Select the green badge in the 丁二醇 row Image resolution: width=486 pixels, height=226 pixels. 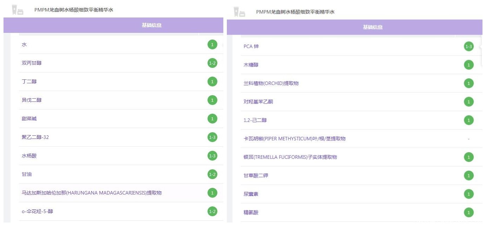212,82
